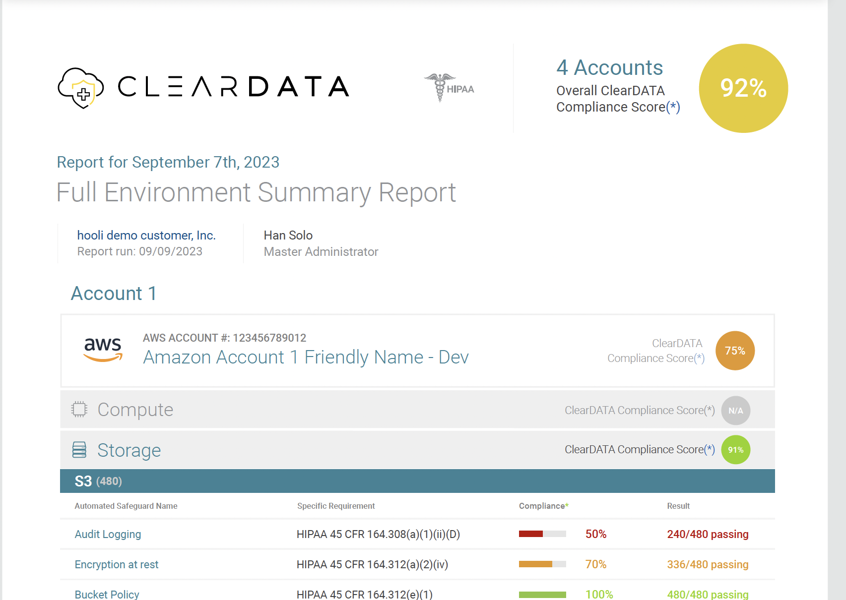Click the Result column header
846x600 pixels.
click(678, 506)
